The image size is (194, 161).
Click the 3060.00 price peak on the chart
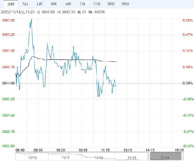(31, 19)
